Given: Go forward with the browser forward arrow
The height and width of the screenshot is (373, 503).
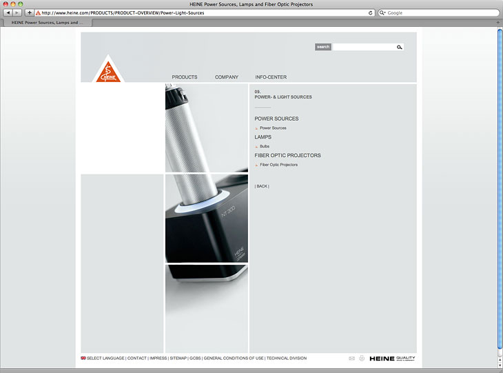Looking at the screenshot, I should [x=17, y=13].
